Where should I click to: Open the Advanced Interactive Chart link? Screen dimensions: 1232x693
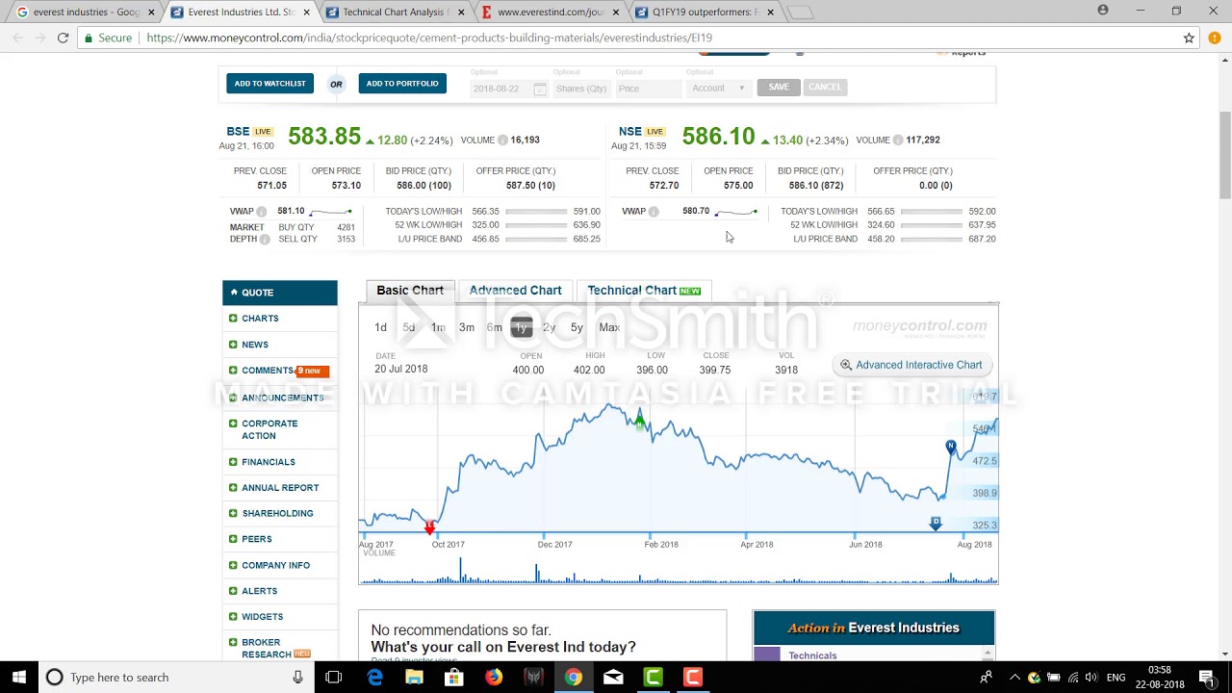[911, 365]
